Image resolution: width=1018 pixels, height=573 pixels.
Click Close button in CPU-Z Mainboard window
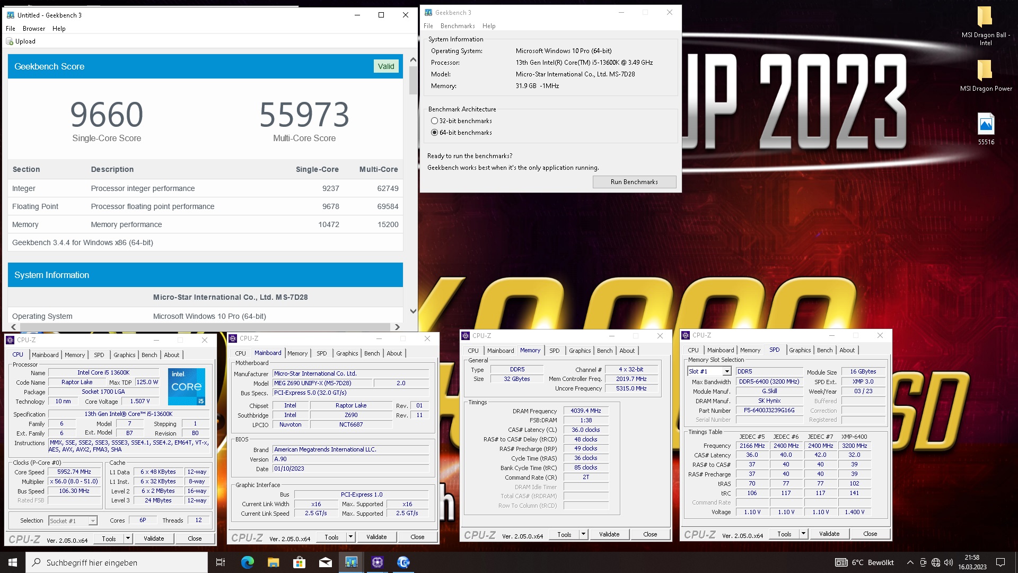point(417,537)
